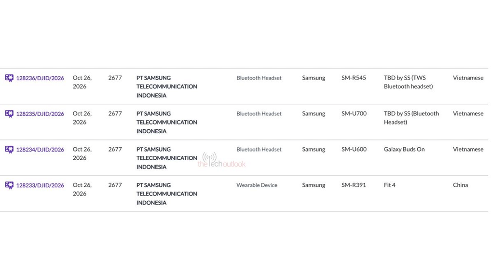The height and width of the screenshot is (278, 494).
Task: Open certificate link 128235/DJID/2026
Action: [40, 114]
